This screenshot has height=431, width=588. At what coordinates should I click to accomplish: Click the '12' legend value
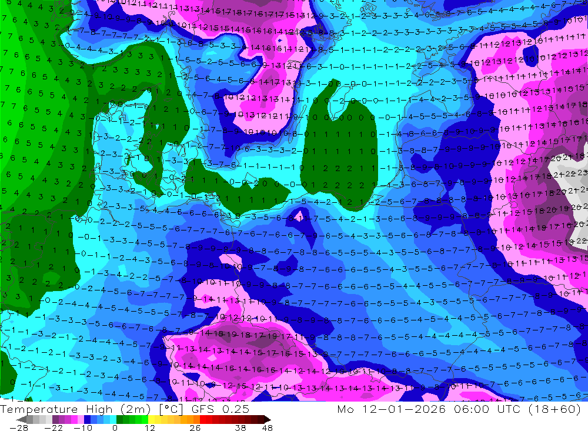pos(149,428)
